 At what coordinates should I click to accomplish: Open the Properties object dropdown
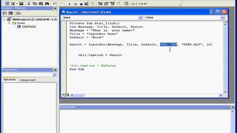(54, 75)
